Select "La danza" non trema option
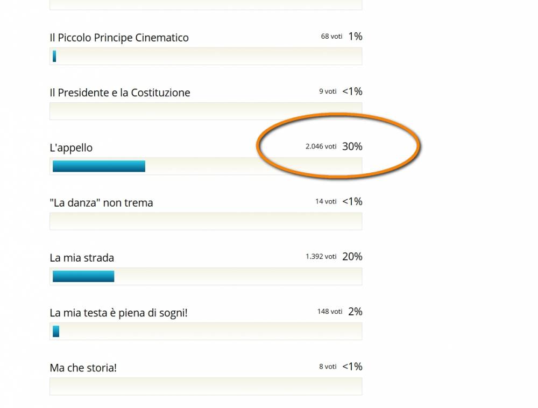This screenshot has width=538, height=408. point(101,203)
